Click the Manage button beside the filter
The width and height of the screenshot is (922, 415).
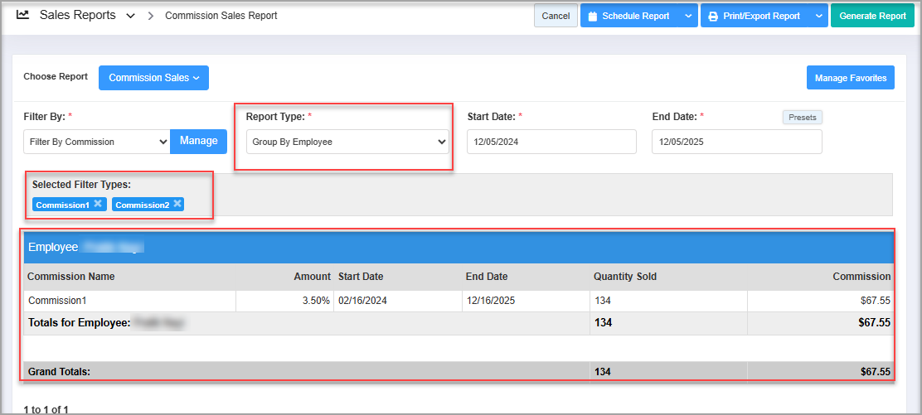(x=199, y=141)
